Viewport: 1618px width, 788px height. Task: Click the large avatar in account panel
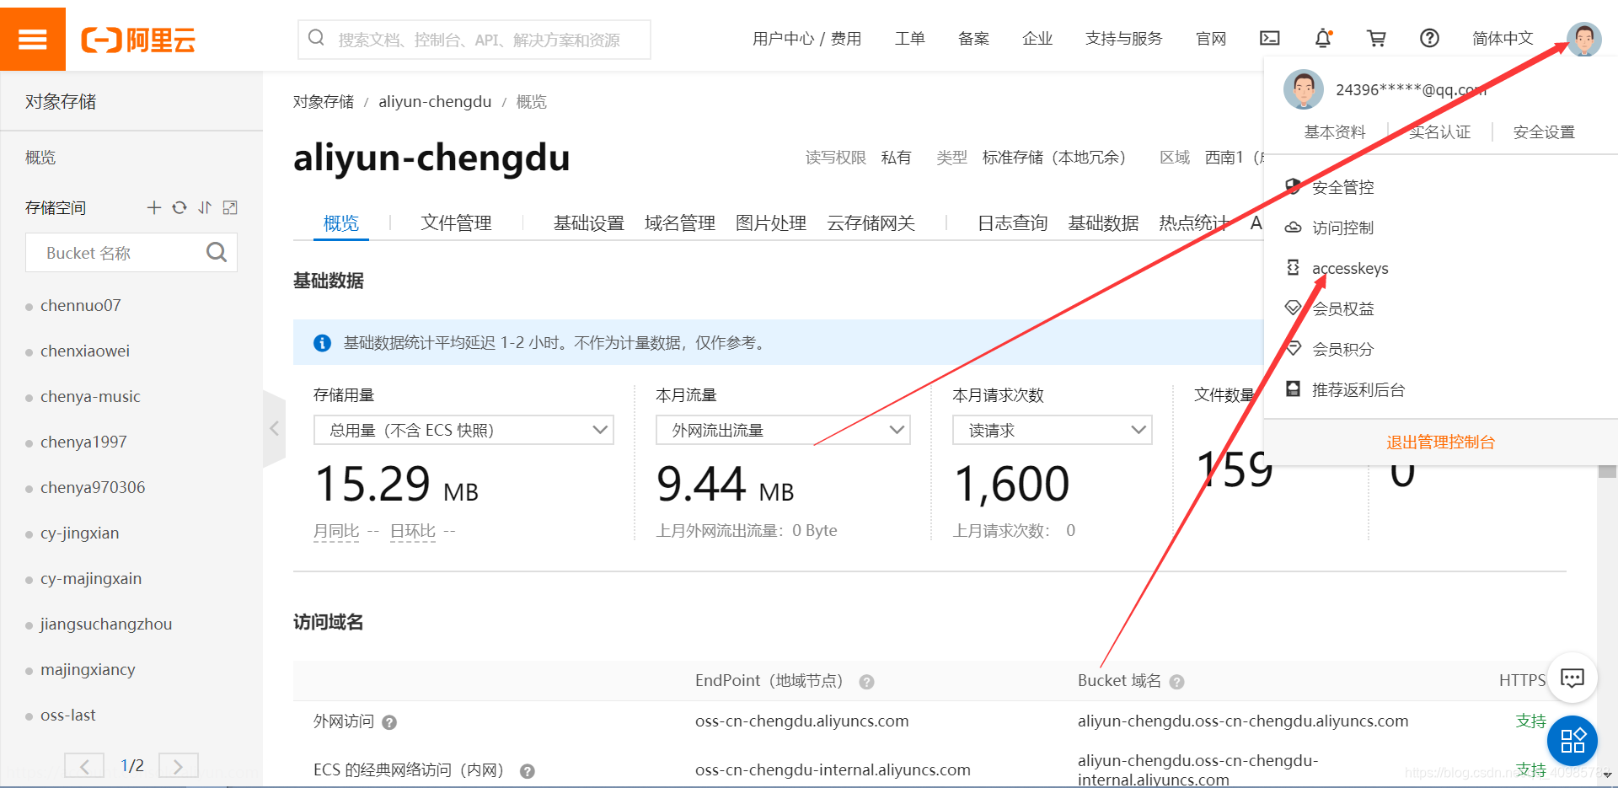[x=1304, y=89]
